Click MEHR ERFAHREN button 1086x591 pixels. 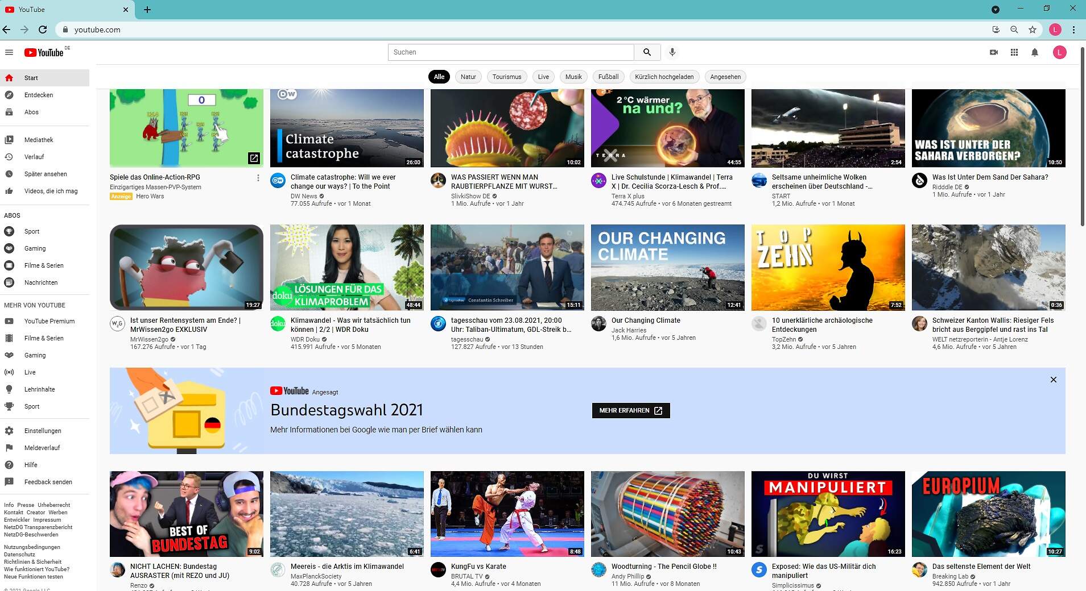point(631,410)
